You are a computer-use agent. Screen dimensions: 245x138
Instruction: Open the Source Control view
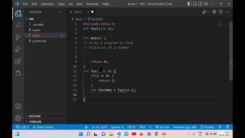[x=18, y=37]
